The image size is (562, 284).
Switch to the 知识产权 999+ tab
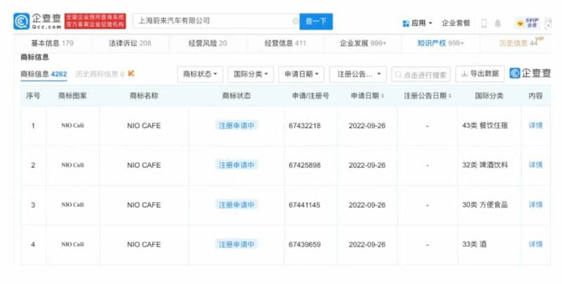(441, 43)
